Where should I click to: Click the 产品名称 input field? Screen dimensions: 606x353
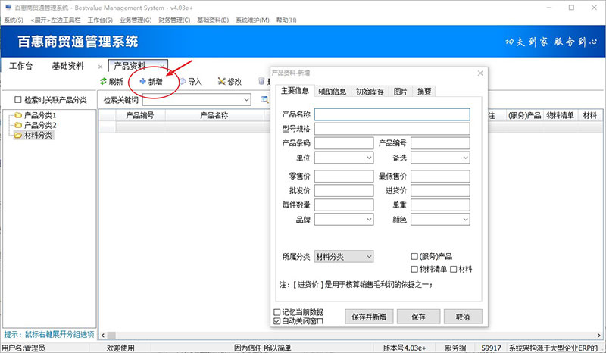point(392,114)
